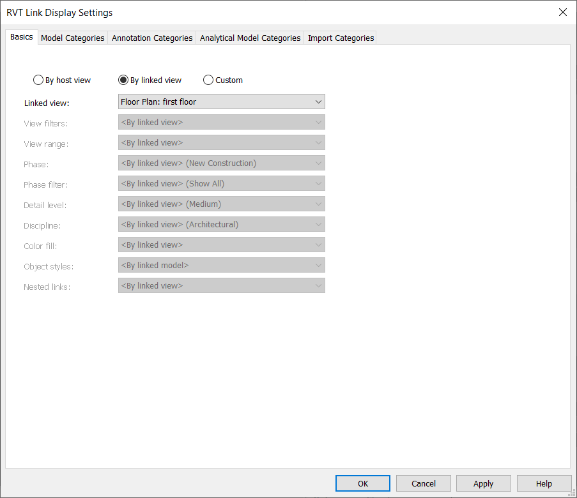Open the View filters dropdown
Image resolution: width=577 pixels, height=498 pixels.
222,122
